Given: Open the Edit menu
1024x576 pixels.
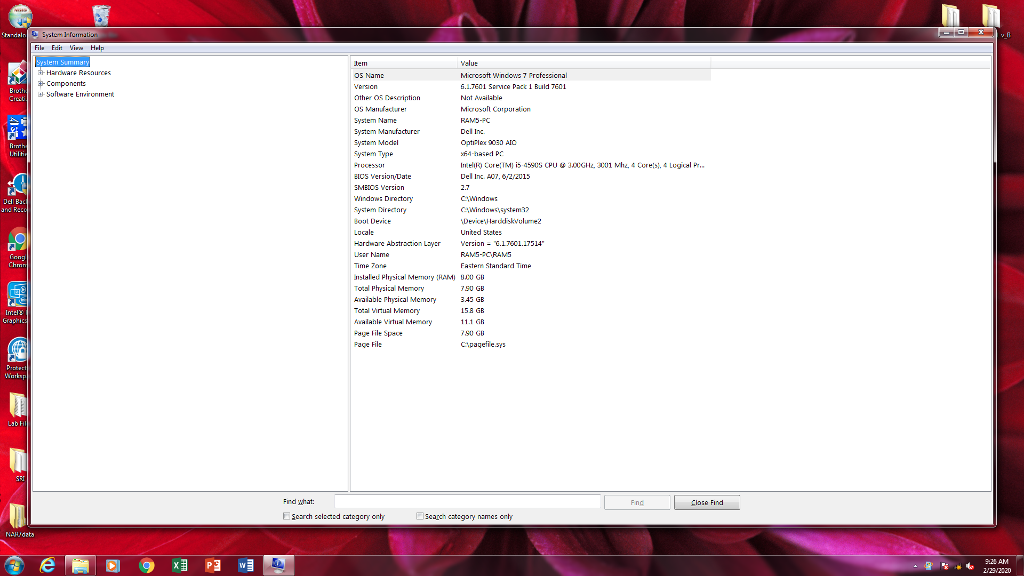Looking at the screenshot, I should [57, 48].
